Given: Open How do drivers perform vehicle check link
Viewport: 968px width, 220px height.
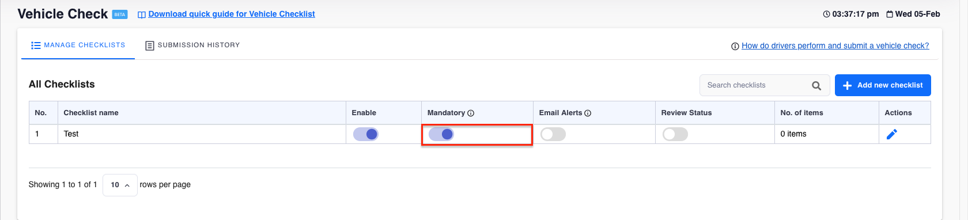Looking at the screenshot, I should pos(835,45).
